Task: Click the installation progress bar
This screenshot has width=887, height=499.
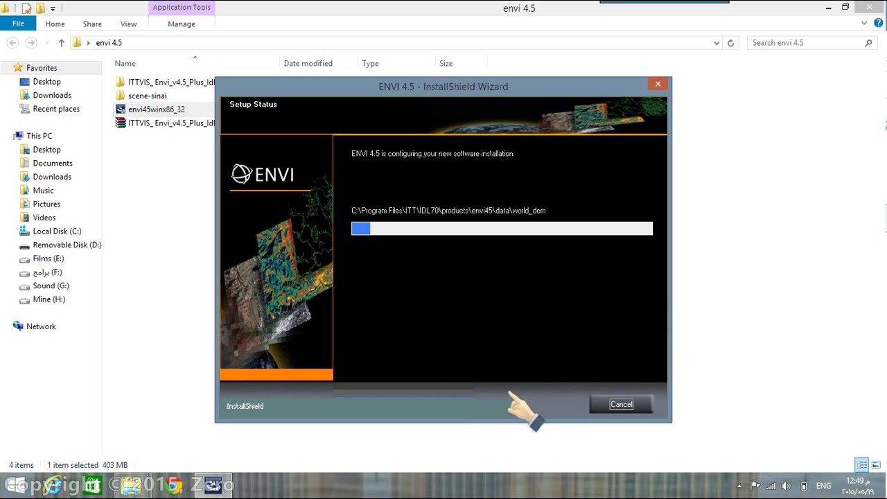Action: pos(502,229)
